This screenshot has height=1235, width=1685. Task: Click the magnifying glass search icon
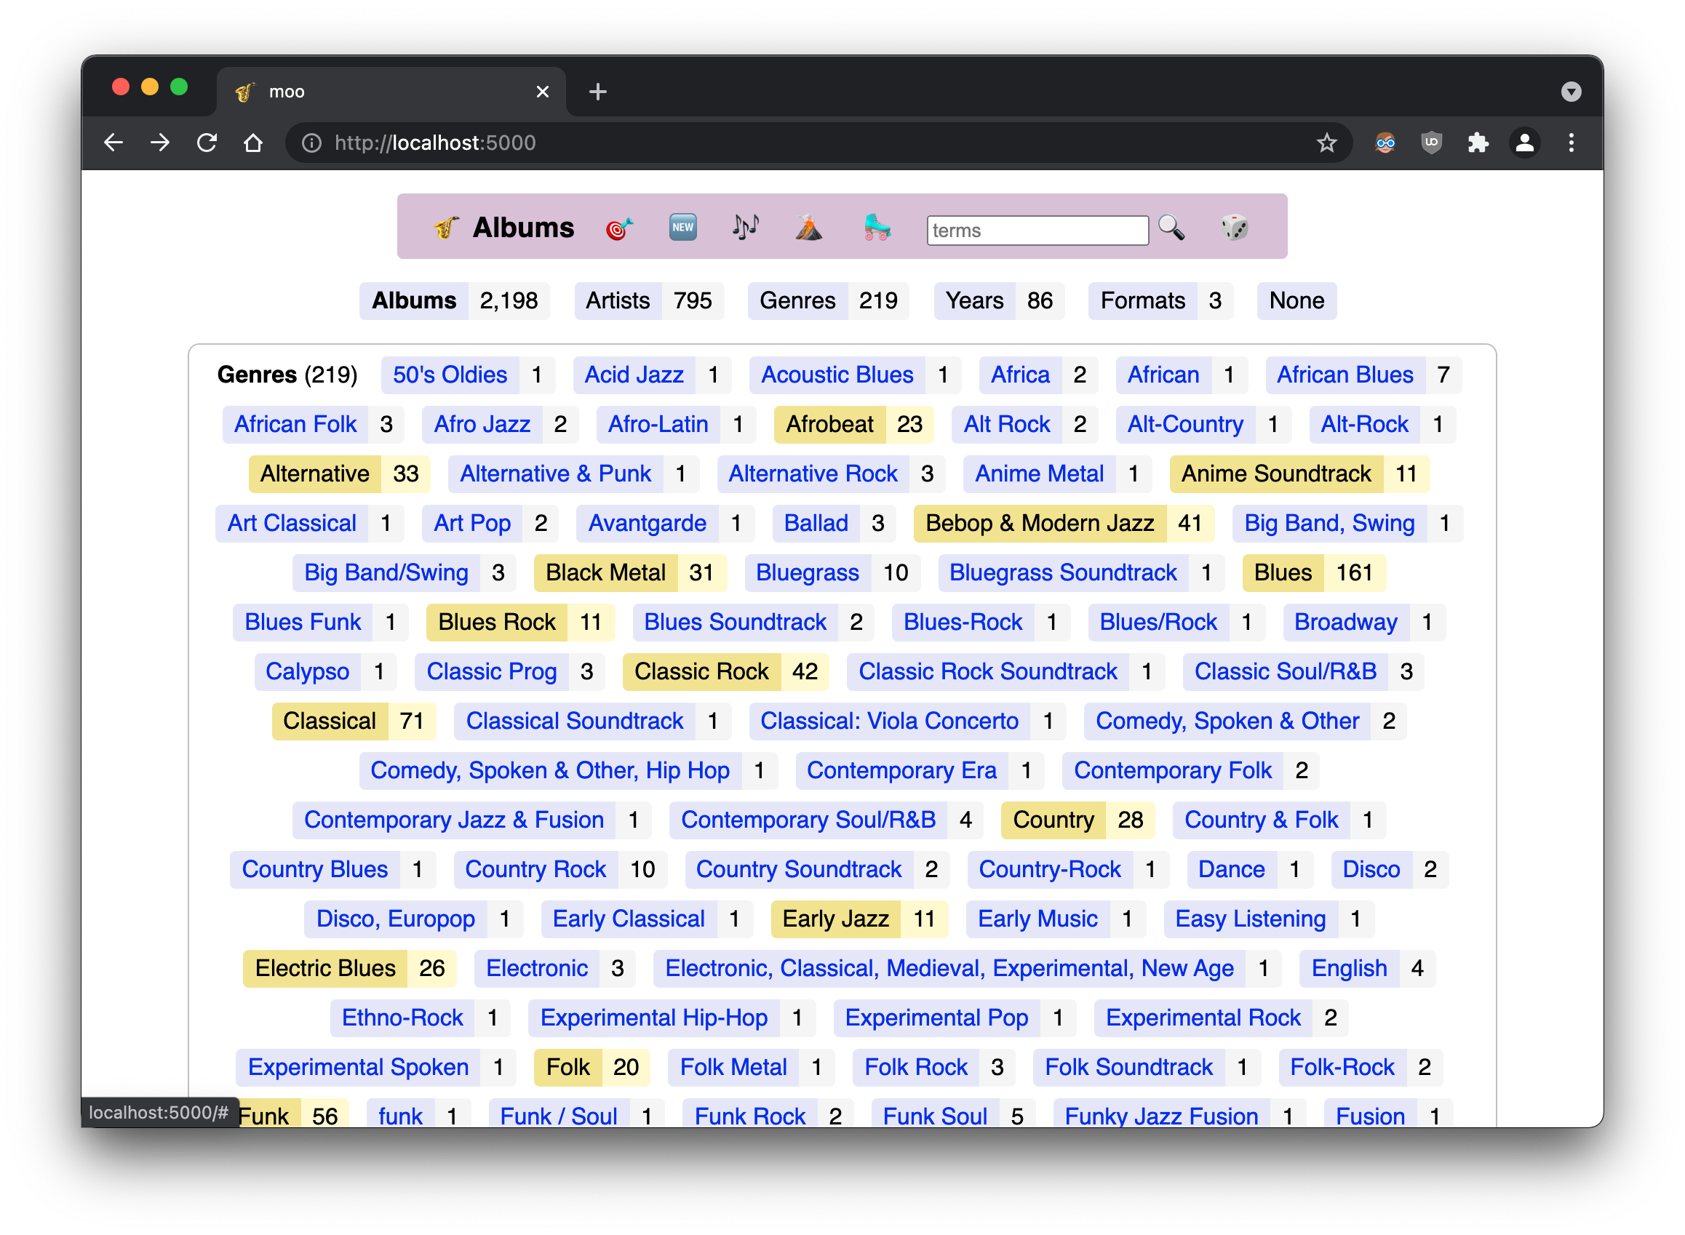point(1171,227)
